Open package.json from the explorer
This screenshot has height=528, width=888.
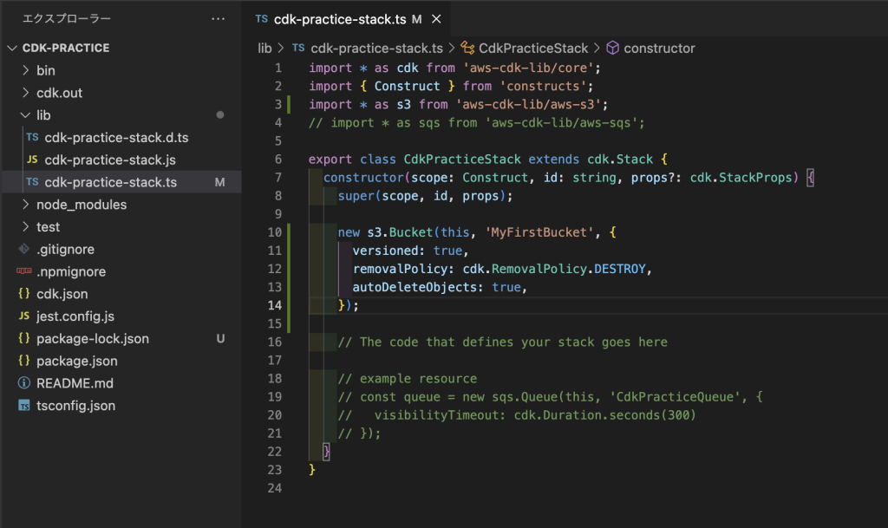[76, 361]
